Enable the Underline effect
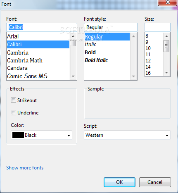178x193 pixels. point(13,113)
